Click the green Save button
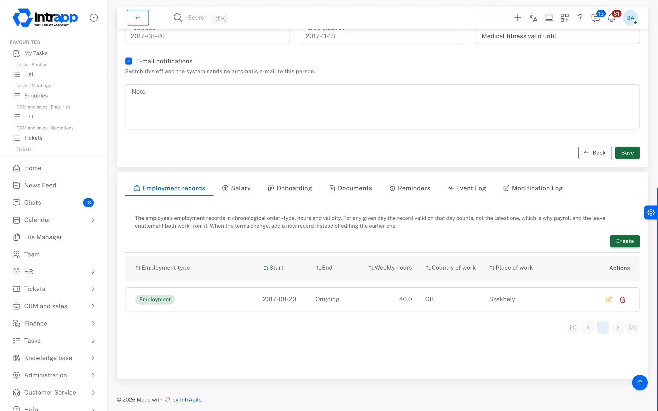Viewport: 658px width, 411px height. [627, 153]
